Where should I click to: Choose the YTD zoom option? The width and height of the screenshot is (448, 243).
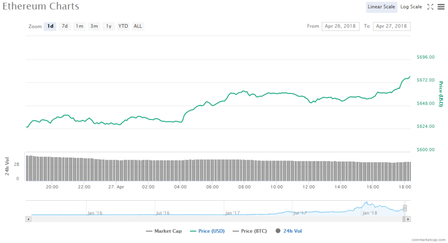(x=123, y=26)
